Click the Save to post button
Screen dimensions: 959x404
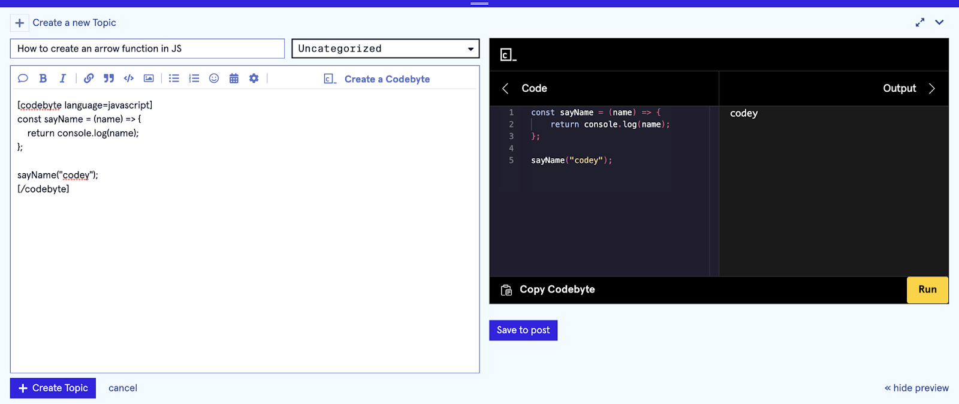(523, 330)
